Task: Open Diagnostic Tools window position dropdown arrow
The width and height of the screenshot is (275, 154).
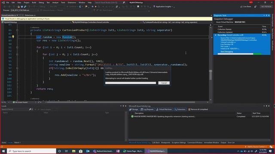Action: click(x=264, y=15)
